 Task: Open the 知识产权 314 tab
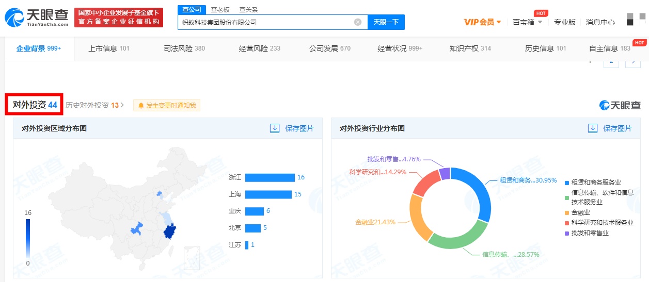coord(470,48)
